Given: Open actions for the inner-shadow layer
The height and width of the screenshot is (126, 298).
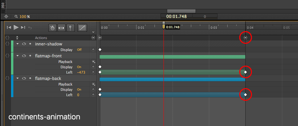Looking at the screenshot, I should click(7, 44).
